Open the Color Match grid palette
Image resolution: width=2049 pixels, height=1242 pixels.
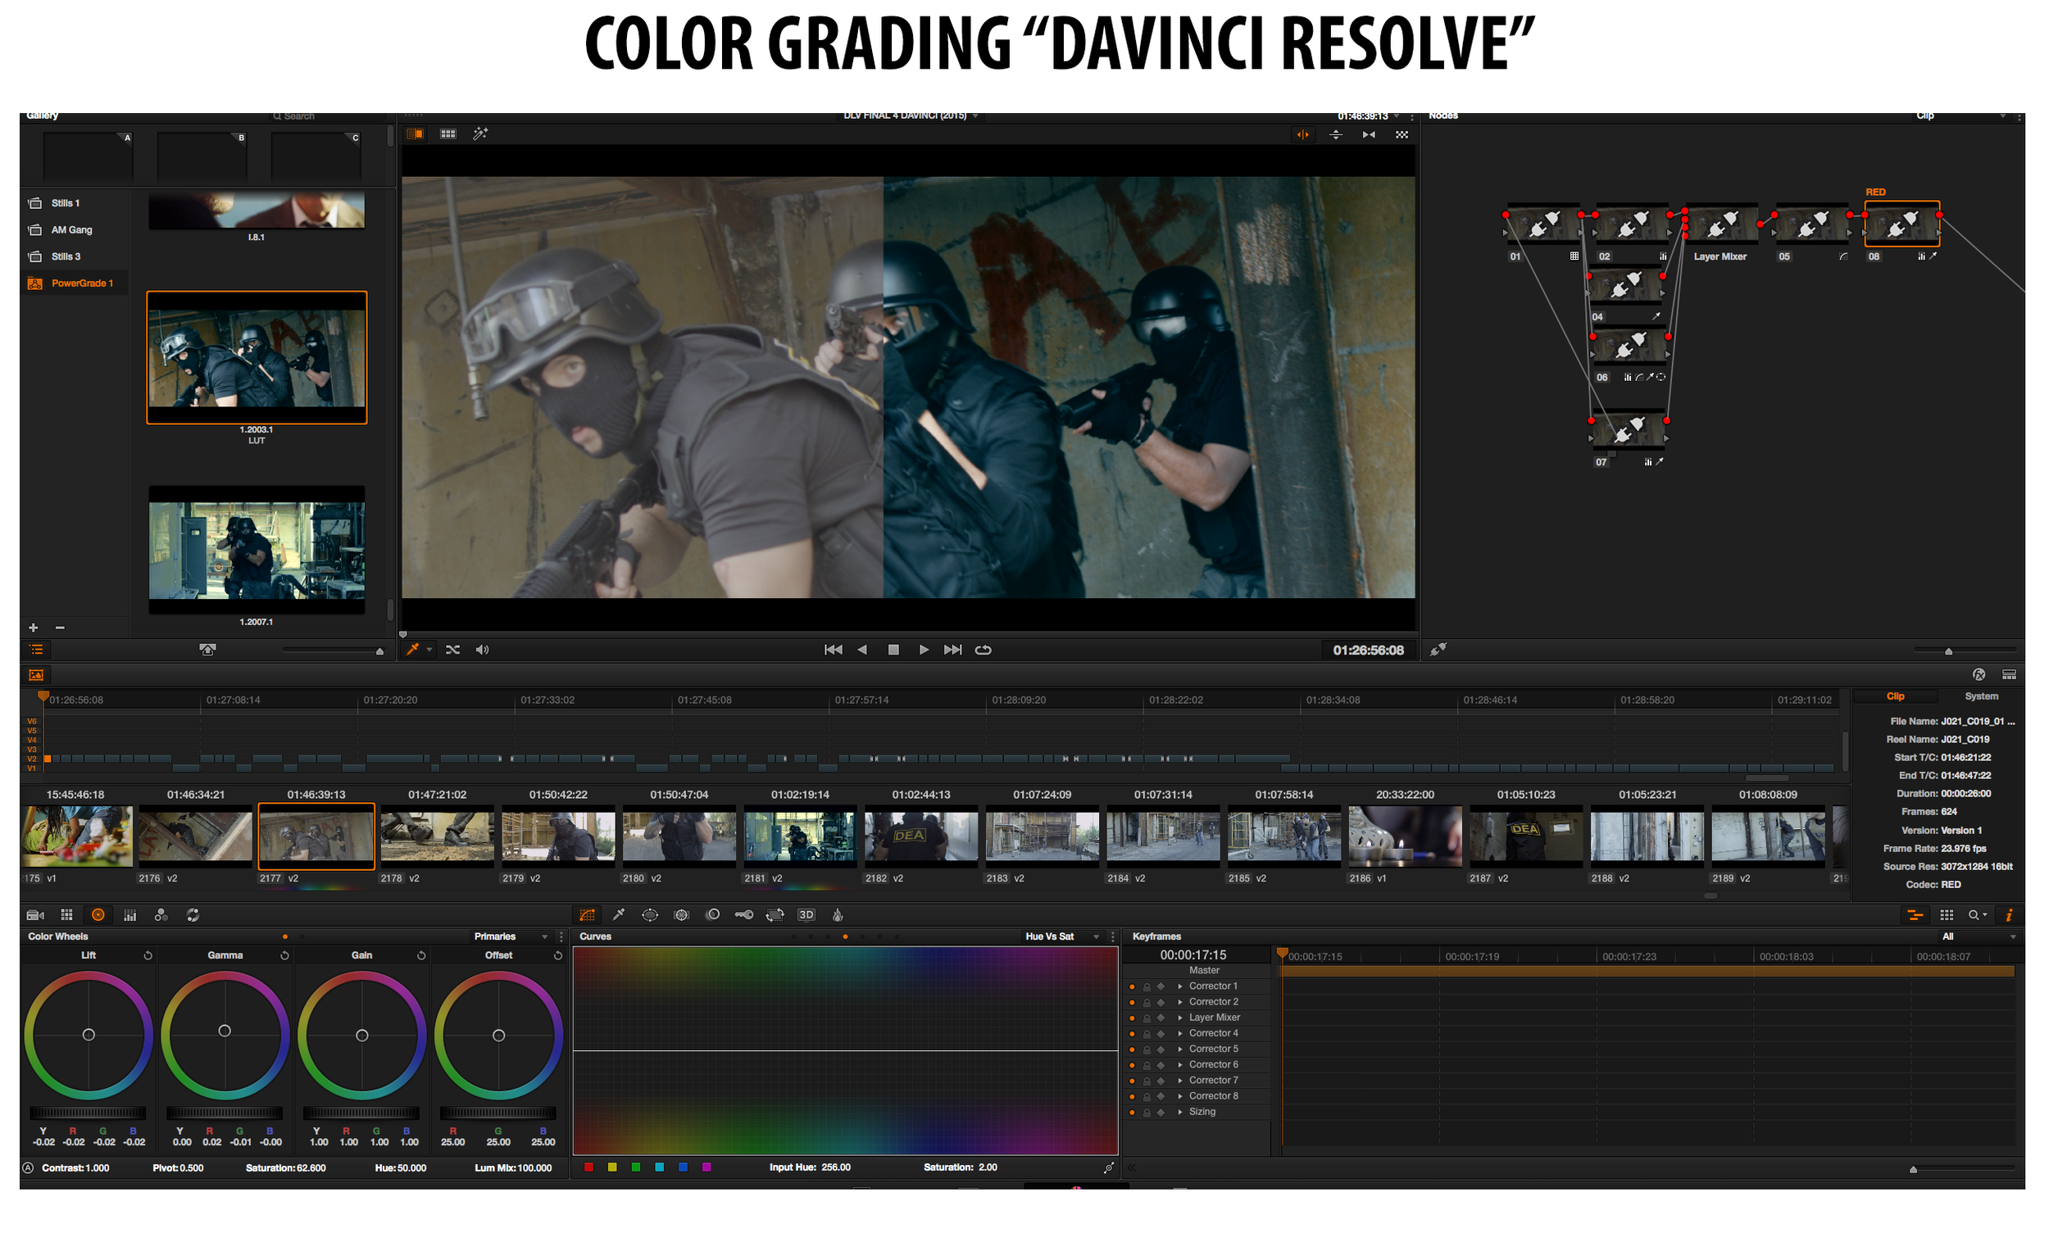(x=66, y=915)
